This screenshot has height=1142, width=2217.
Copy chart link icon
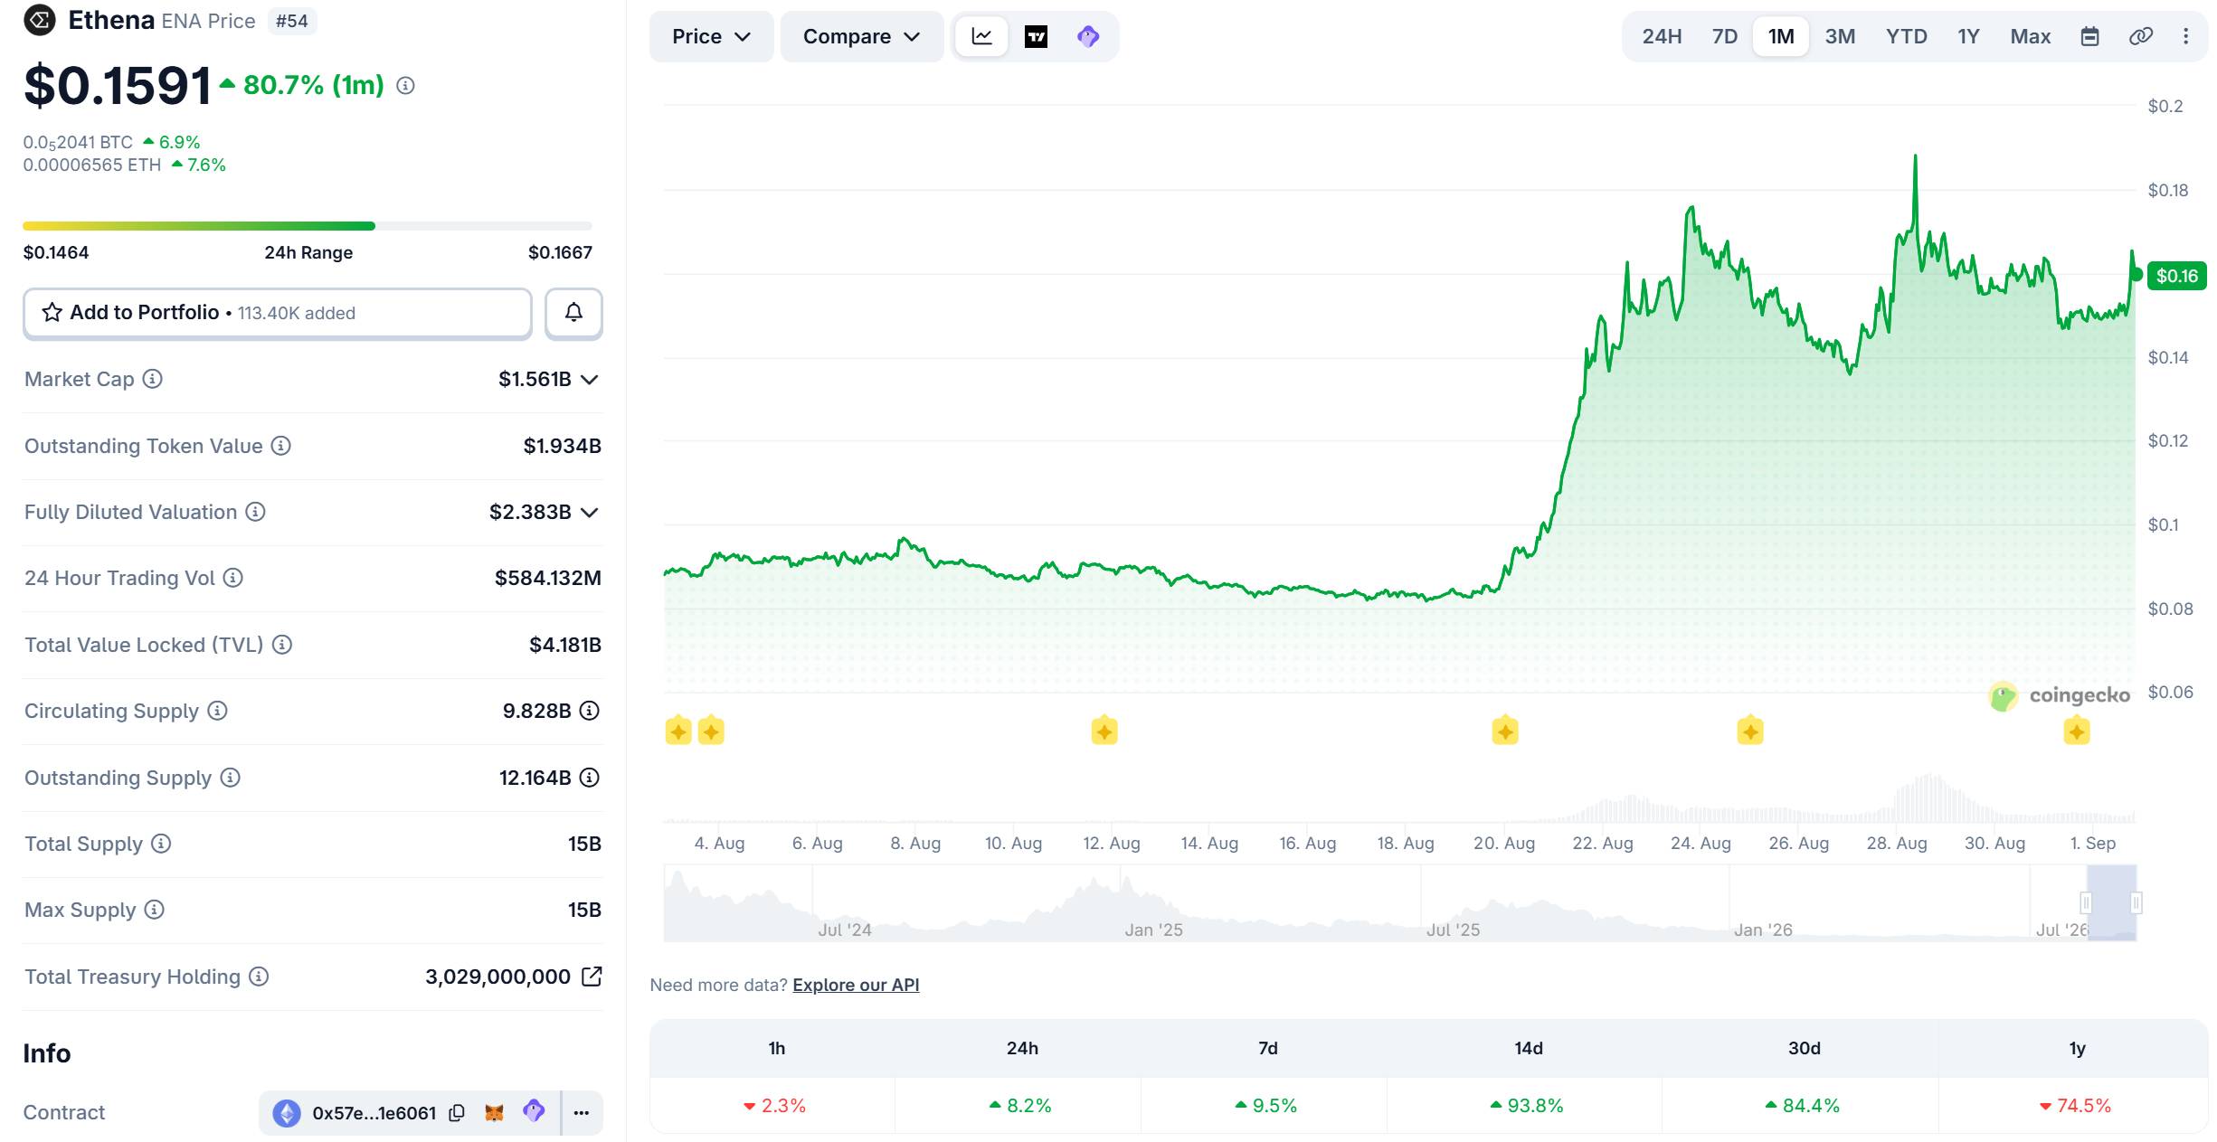tap(2141, 37)
